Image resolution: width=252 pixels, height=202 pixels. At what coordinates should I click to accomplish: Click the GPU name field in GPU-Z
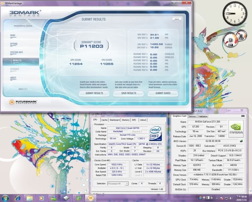(208, 122)
